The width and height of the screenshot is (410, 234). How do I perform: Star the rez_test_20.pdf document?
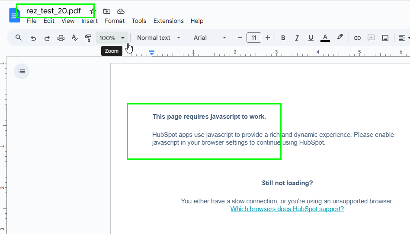93,11
